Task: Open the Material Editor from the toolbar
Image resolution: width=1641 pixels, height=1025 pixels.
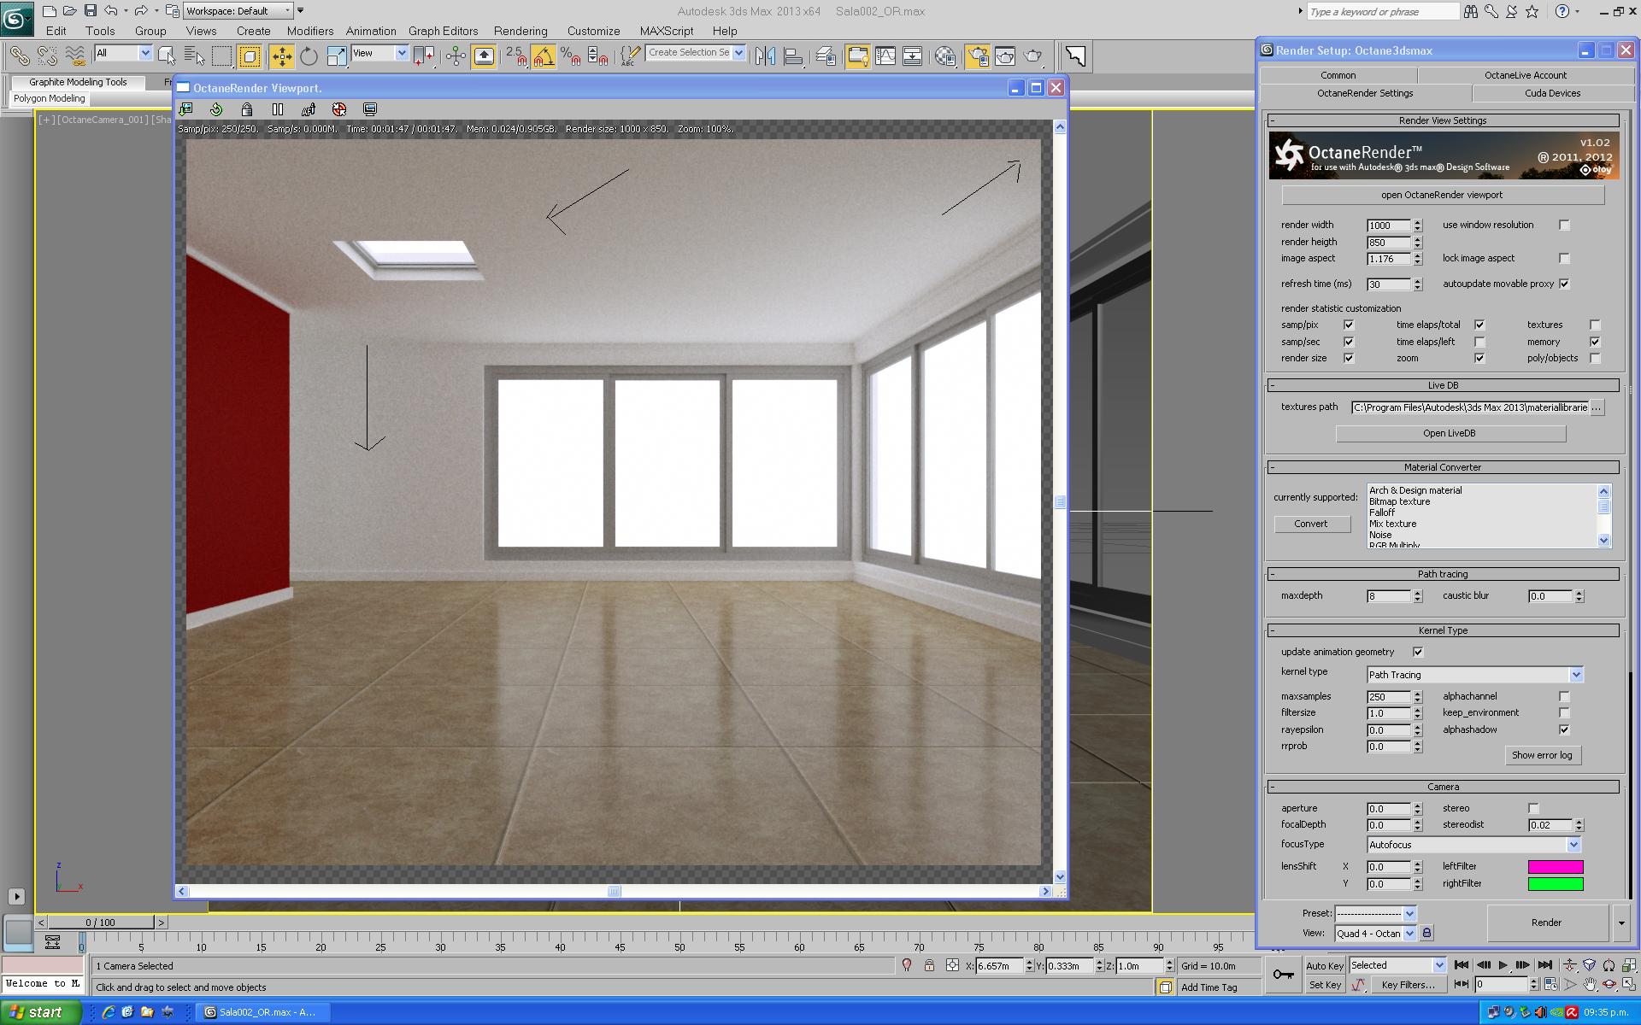Action: click(945, 56)
